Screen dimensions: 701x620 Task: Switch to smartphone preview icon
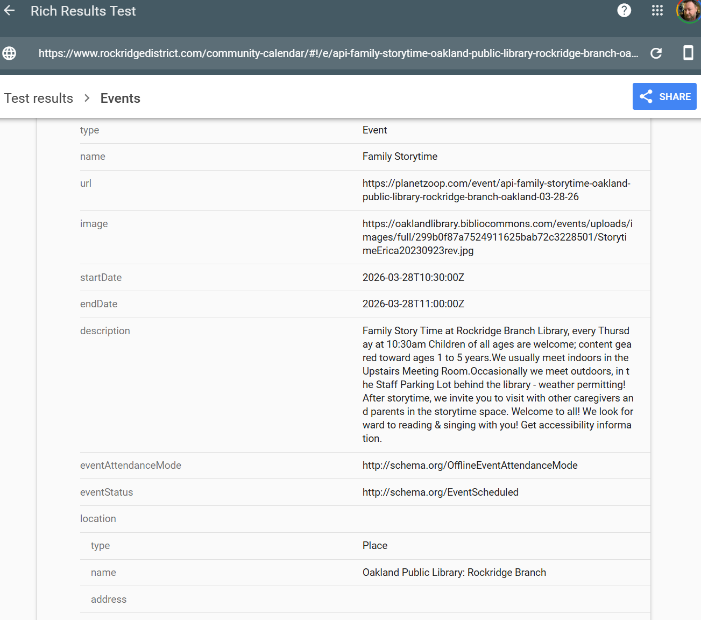tap(688, 53)
